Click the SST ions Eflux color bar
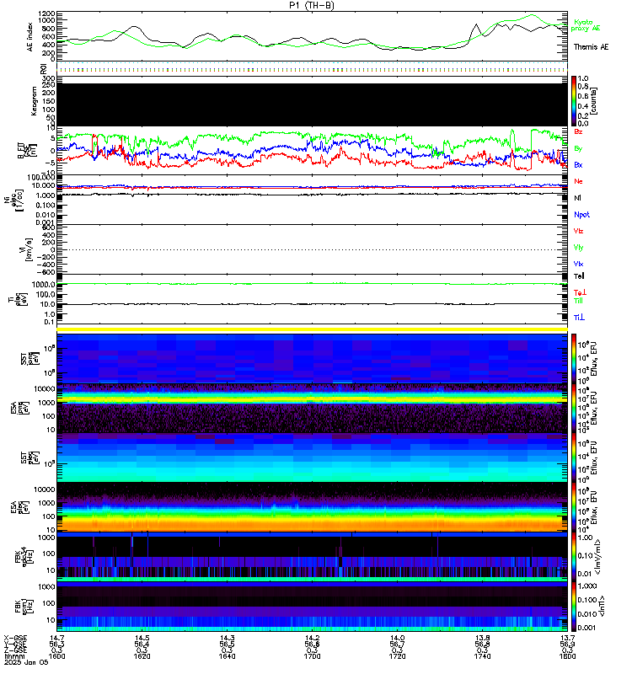632x674 pixels. click(574, 358)
